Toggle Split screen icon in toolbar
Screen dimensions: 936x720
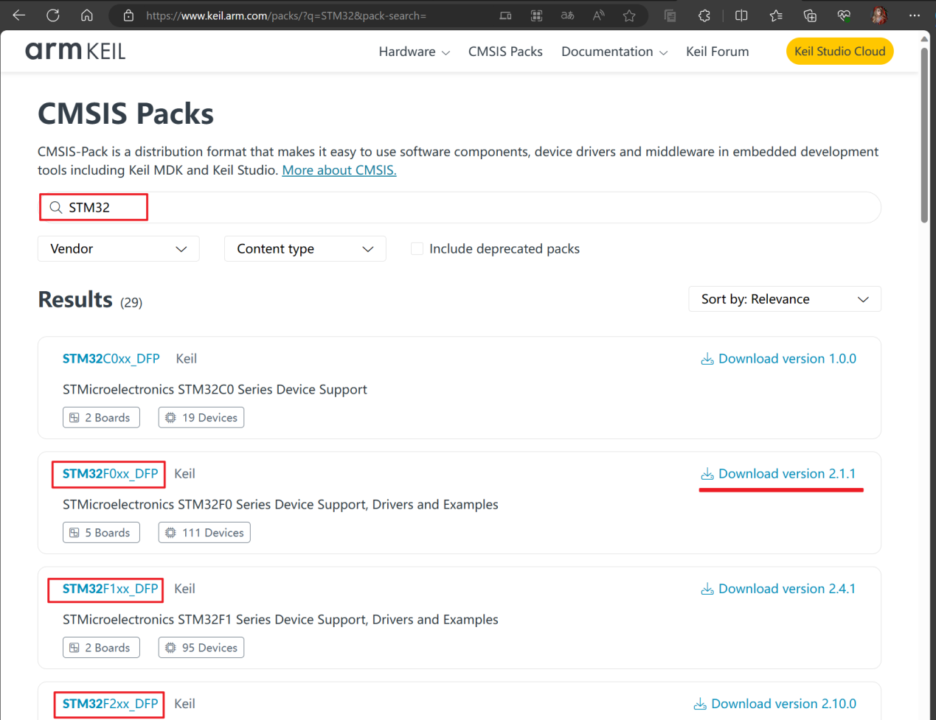tap(741, 15)
